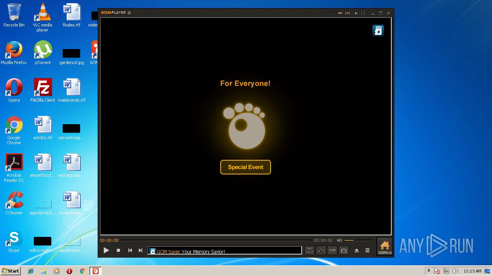492x276 pixels.
Task: Open the actclick.rtf document
Action: coord(43,128)
